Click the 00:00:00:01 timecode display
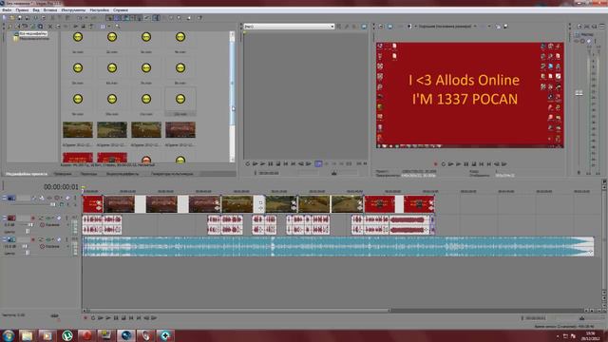 pos(61,187)
